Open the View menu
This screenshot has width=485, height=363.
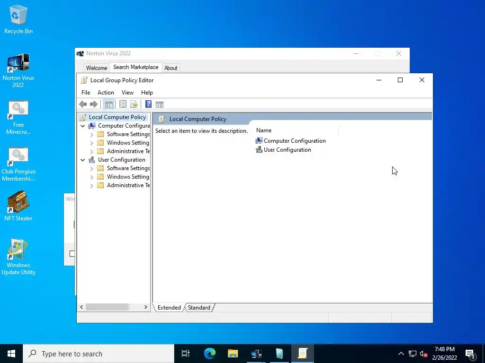tap(127, 93)
